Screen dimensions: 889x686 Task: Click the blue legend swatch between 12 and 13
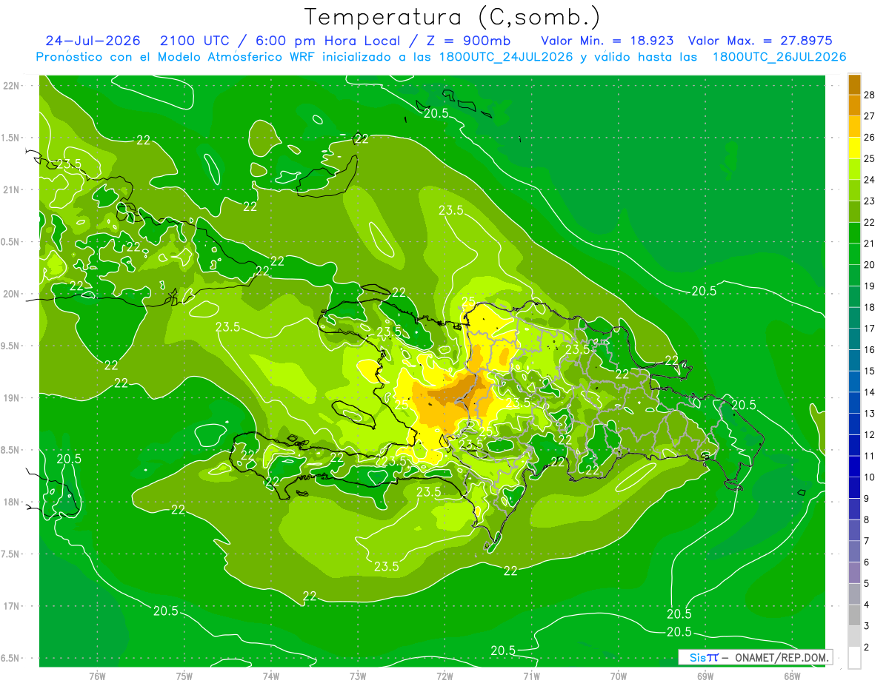coord(854,424)
